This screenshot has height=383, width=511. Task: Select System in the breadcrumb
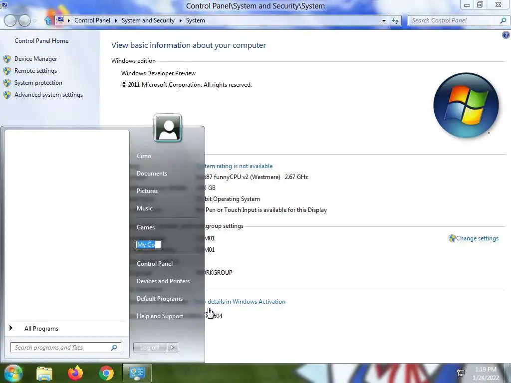pos(196,20)
